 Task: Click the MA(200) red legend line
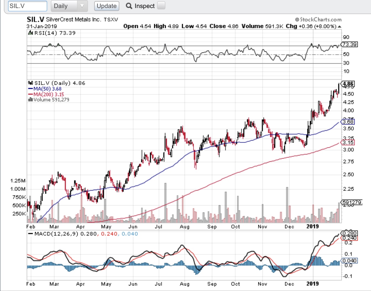31,95
